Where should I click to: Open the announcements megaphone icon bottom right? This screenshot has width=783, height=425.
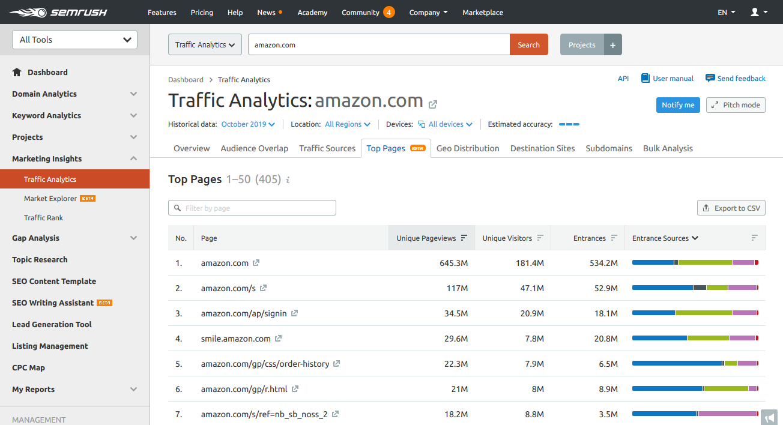[769, 417]
